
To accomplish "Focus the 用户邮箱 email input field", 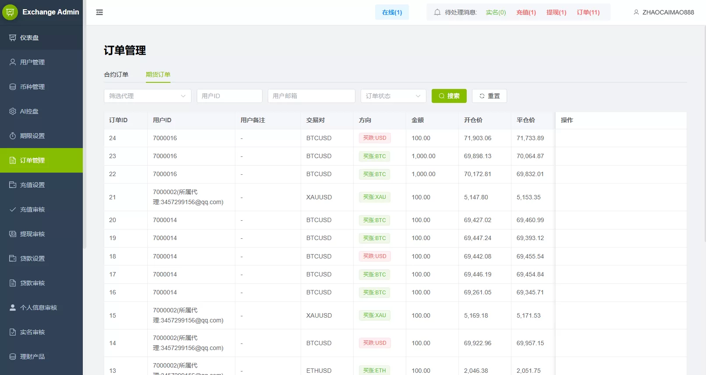I will pos(311,96).
